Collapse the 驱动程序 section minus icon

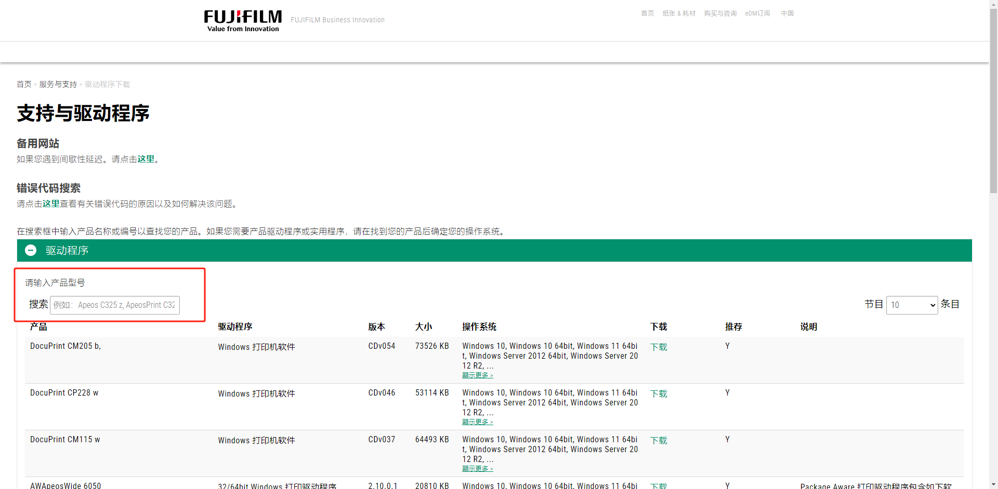click(x=31, y=250)
